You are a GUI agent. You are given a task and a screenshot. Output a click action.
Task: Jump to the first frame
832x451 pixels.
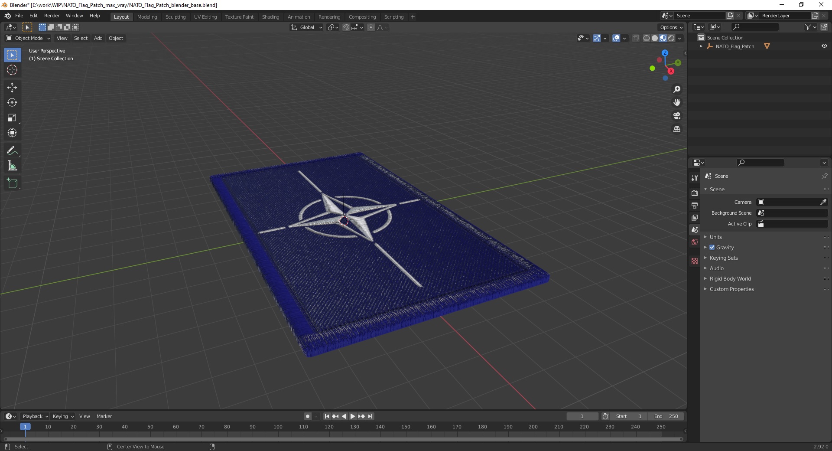(x=327, y=416)
